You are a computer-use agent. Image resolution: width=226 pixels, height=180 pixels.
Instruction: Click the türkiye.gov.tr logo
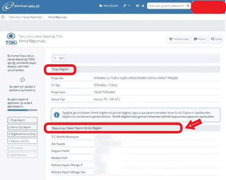[x=21, y=6]
